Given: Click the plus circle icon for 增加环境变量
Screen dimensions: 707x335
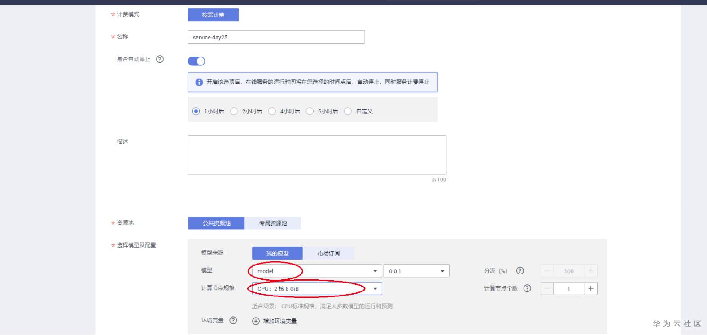Looking at the screenshot, I should [x=256, y=321].
